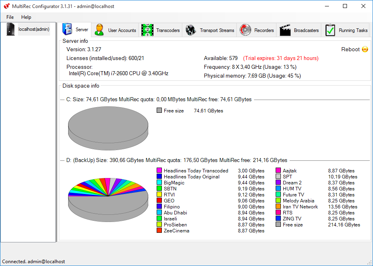The height and width of the screenshot is (266, 373).
Task: Switch to the Transcoders tab
Action: [x=161, y=30]
